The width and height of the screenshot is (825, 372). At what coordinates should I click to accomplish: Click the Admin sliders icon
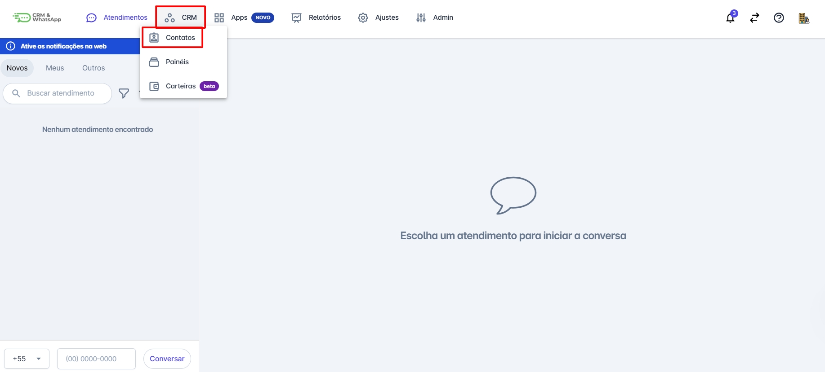click(421, 18)
